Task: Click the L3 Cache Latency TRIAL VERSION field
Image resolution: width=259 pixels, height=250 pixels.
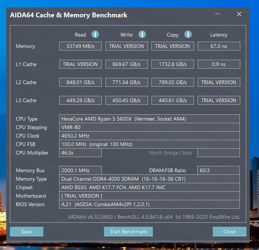Action: [219, 100]
